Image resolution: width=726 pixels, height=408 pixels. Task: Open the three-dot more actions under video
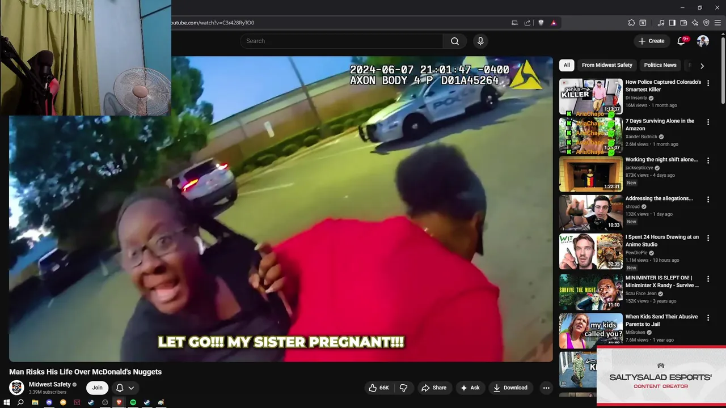546,388
